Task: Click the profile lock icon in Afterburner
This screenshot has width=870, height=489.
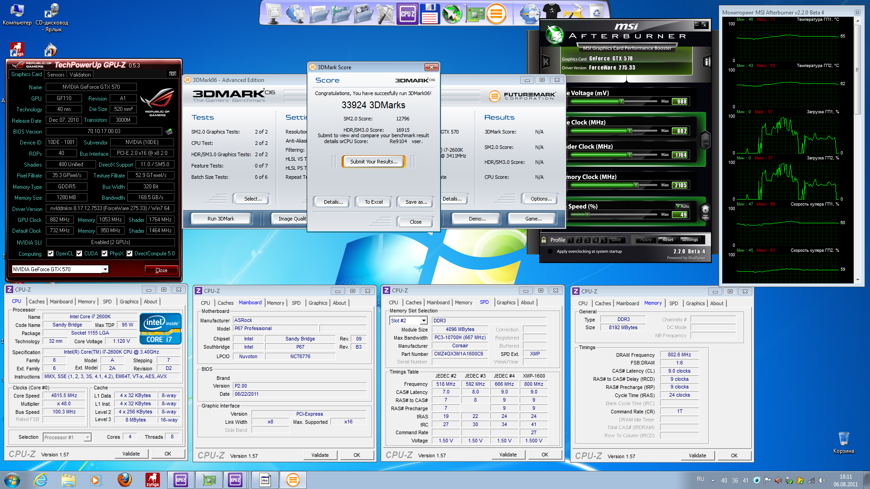Action: [x=544, y=240]
